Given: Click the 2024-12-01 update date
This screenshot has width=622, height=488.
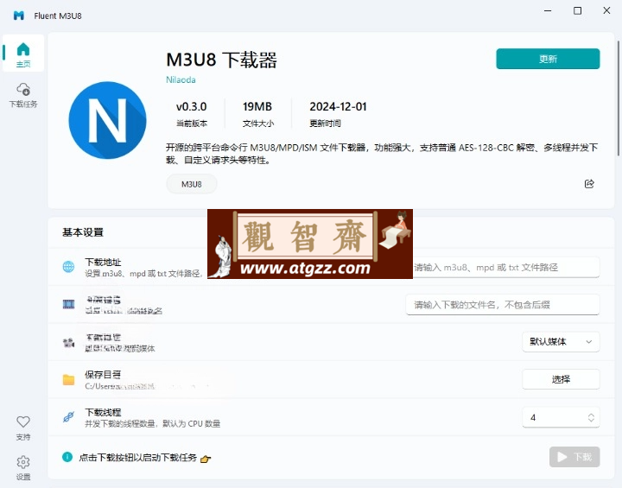Looking at the screenshot, I should coord(338,107).
